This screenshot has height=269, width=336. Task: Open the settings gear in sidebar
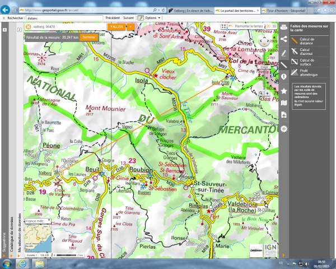click(284, 129)
